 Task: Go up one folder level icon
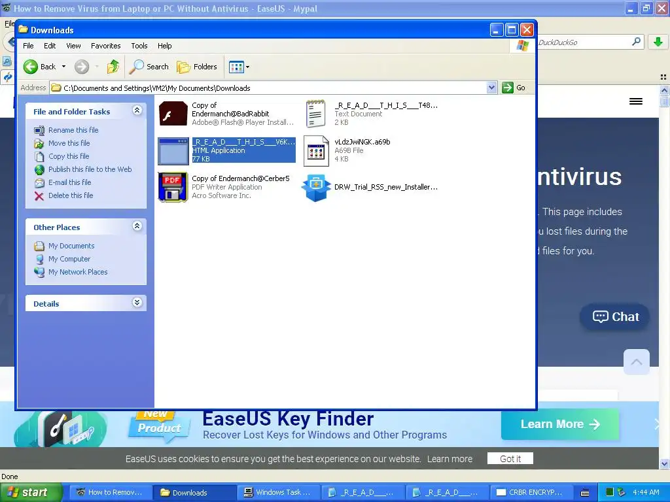pyautogui.click(x=113, y=67)
